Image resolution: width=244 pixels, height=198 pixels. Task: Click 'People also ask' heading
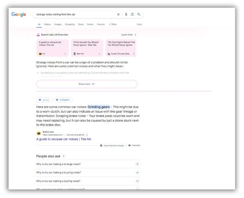[x=48, y=156]
